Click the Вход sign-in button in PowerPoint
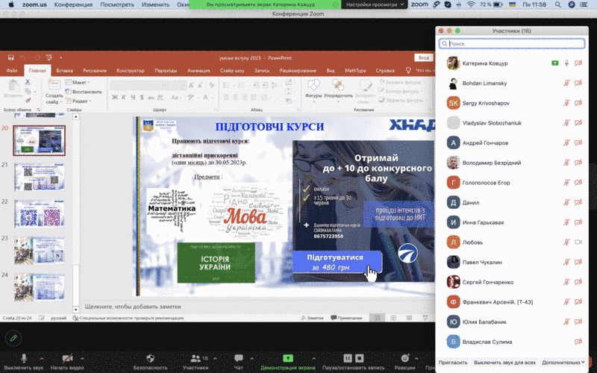 [424, 57]
